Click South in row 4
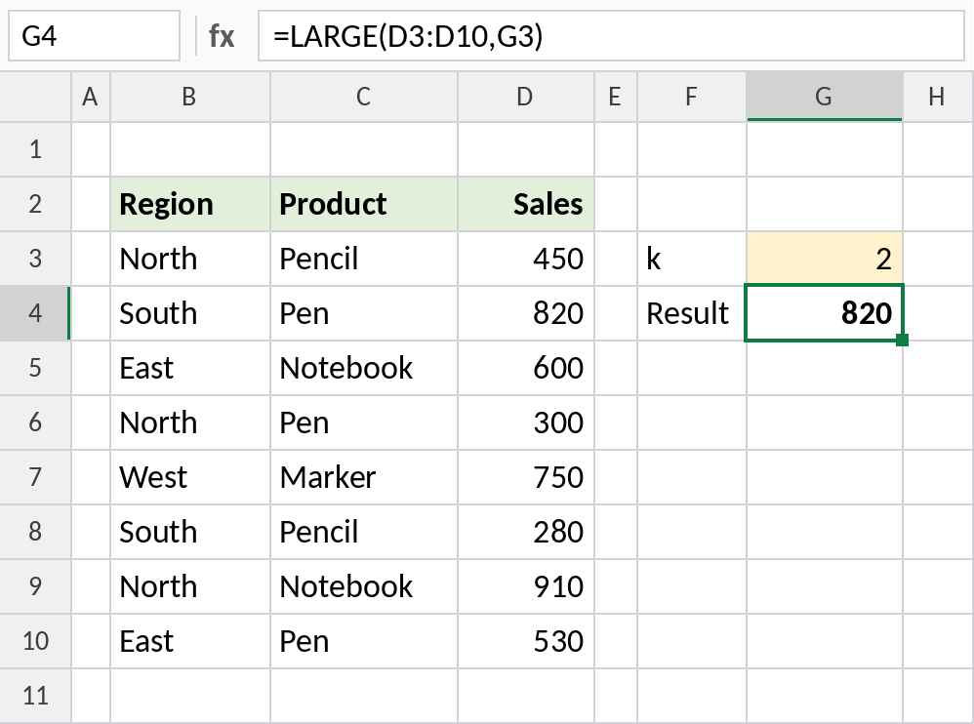Image resolution: width=974 pixels, height=724 pixels. click(190, 313)
